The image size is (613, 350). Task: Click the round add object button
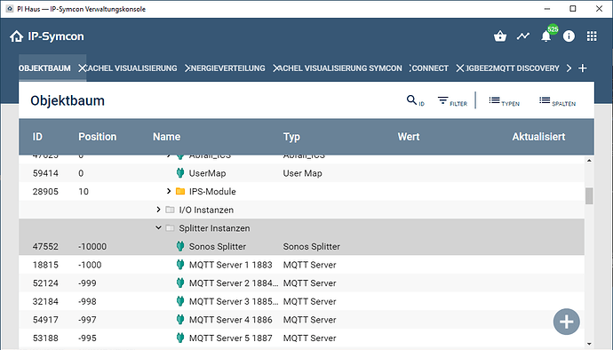point(567,322)
